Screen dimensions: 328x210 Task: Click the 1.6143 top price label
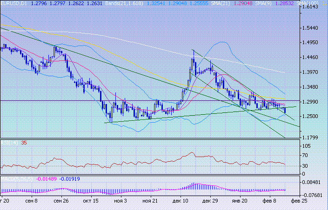(x=310, y=8)
